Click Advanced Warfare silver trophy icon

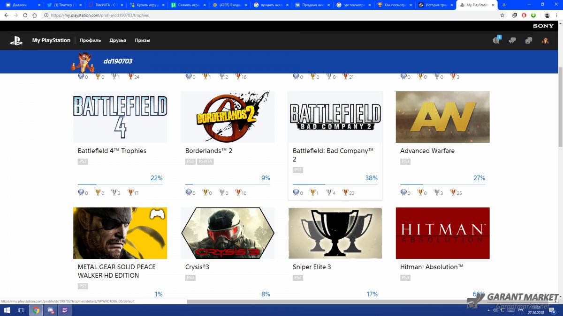436,192
